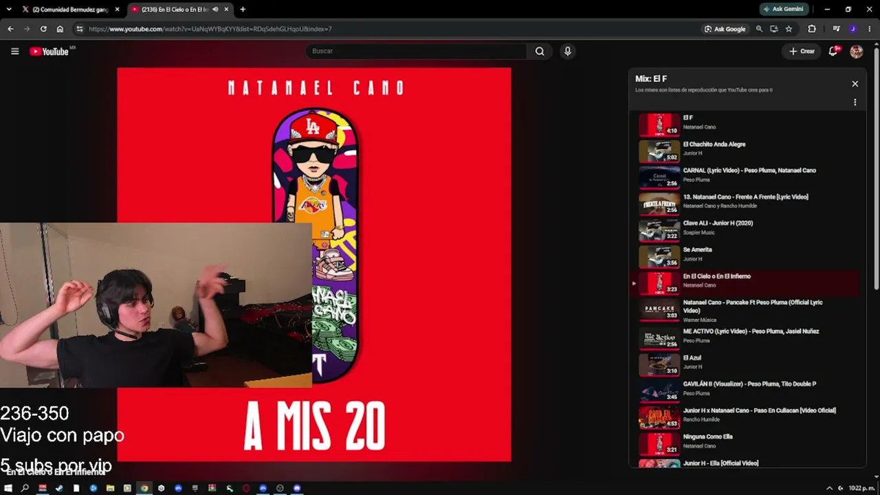The width and height of the screenshot is (880, 495).
Task: Play Ninguna Como Ella by Natanael Cano
Action: (747, 443)
